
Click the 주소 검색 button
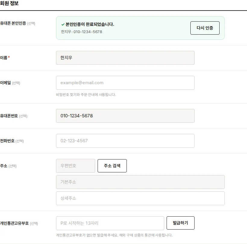click(x=112, y=166)
